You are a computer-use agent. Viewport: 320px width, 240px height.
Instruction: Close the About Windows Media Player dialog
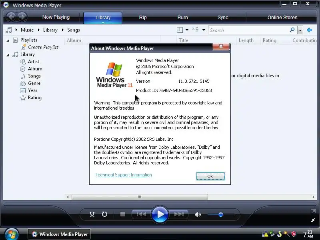point(221,46)
